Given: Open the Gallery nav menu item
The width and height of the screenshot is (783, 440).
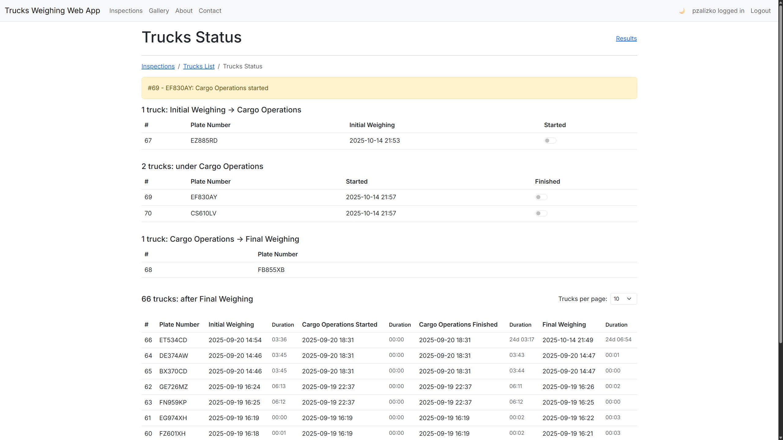Looking at the screenshot, I should pyautogui.click(x=159, y=11).
